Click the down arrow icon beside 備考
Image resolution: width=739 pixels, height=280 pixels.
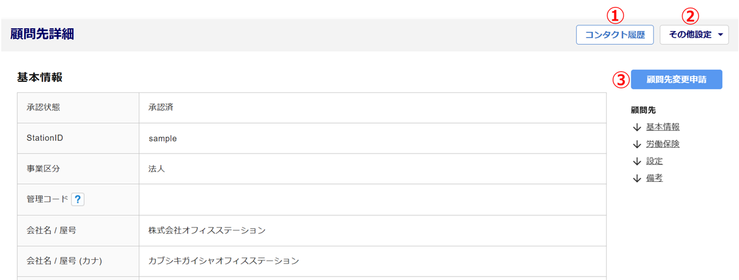click(x=637, y=178)
